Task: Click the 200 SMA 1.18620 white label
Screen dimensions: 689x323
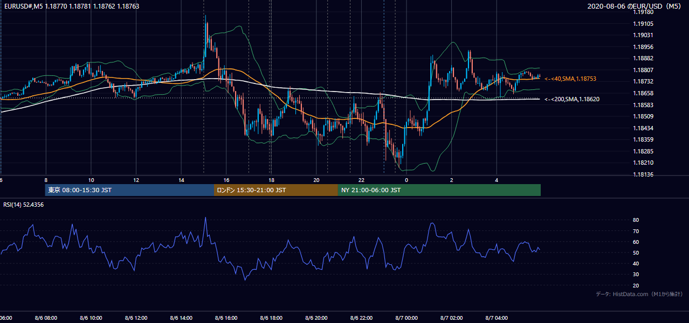Action: pyautogui.click(x=571, y=99)
